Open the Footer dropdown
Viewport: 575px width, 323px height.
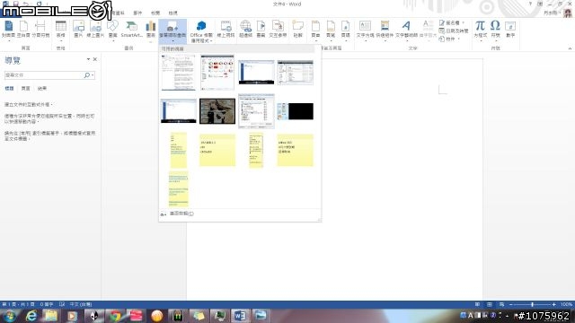click(331, 30)
